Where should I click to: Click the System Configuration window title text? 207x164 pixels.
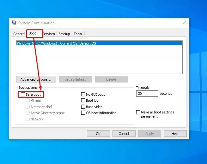click(36, 23)
